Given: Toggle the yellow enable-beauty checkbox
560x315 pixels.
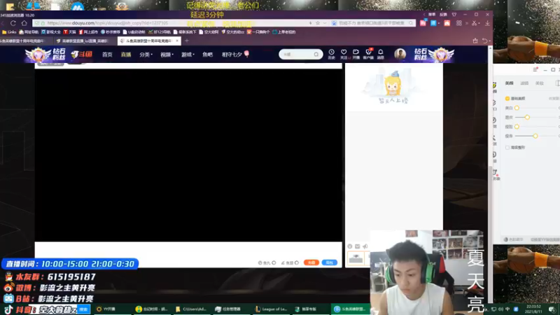Looking at the screenshot, I should [x=507, y=98].
